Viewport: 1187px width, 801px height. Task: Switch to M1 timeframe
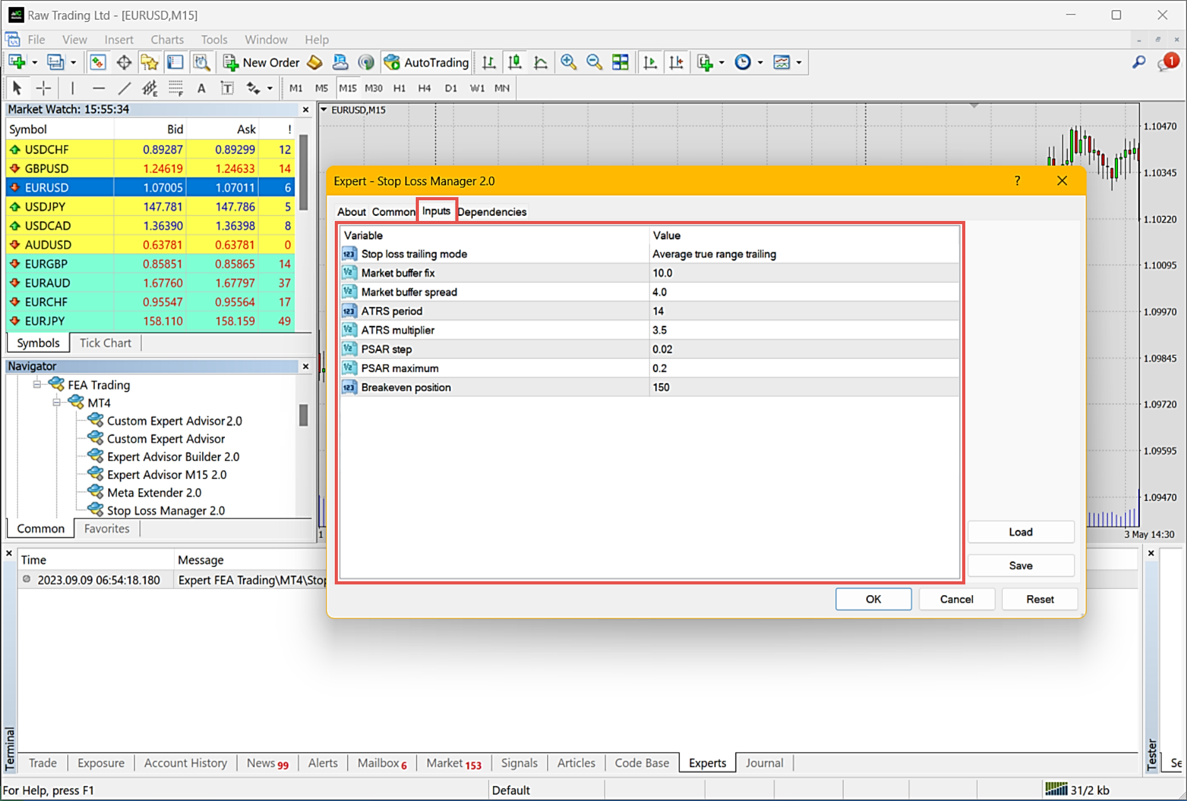point(296,88)
